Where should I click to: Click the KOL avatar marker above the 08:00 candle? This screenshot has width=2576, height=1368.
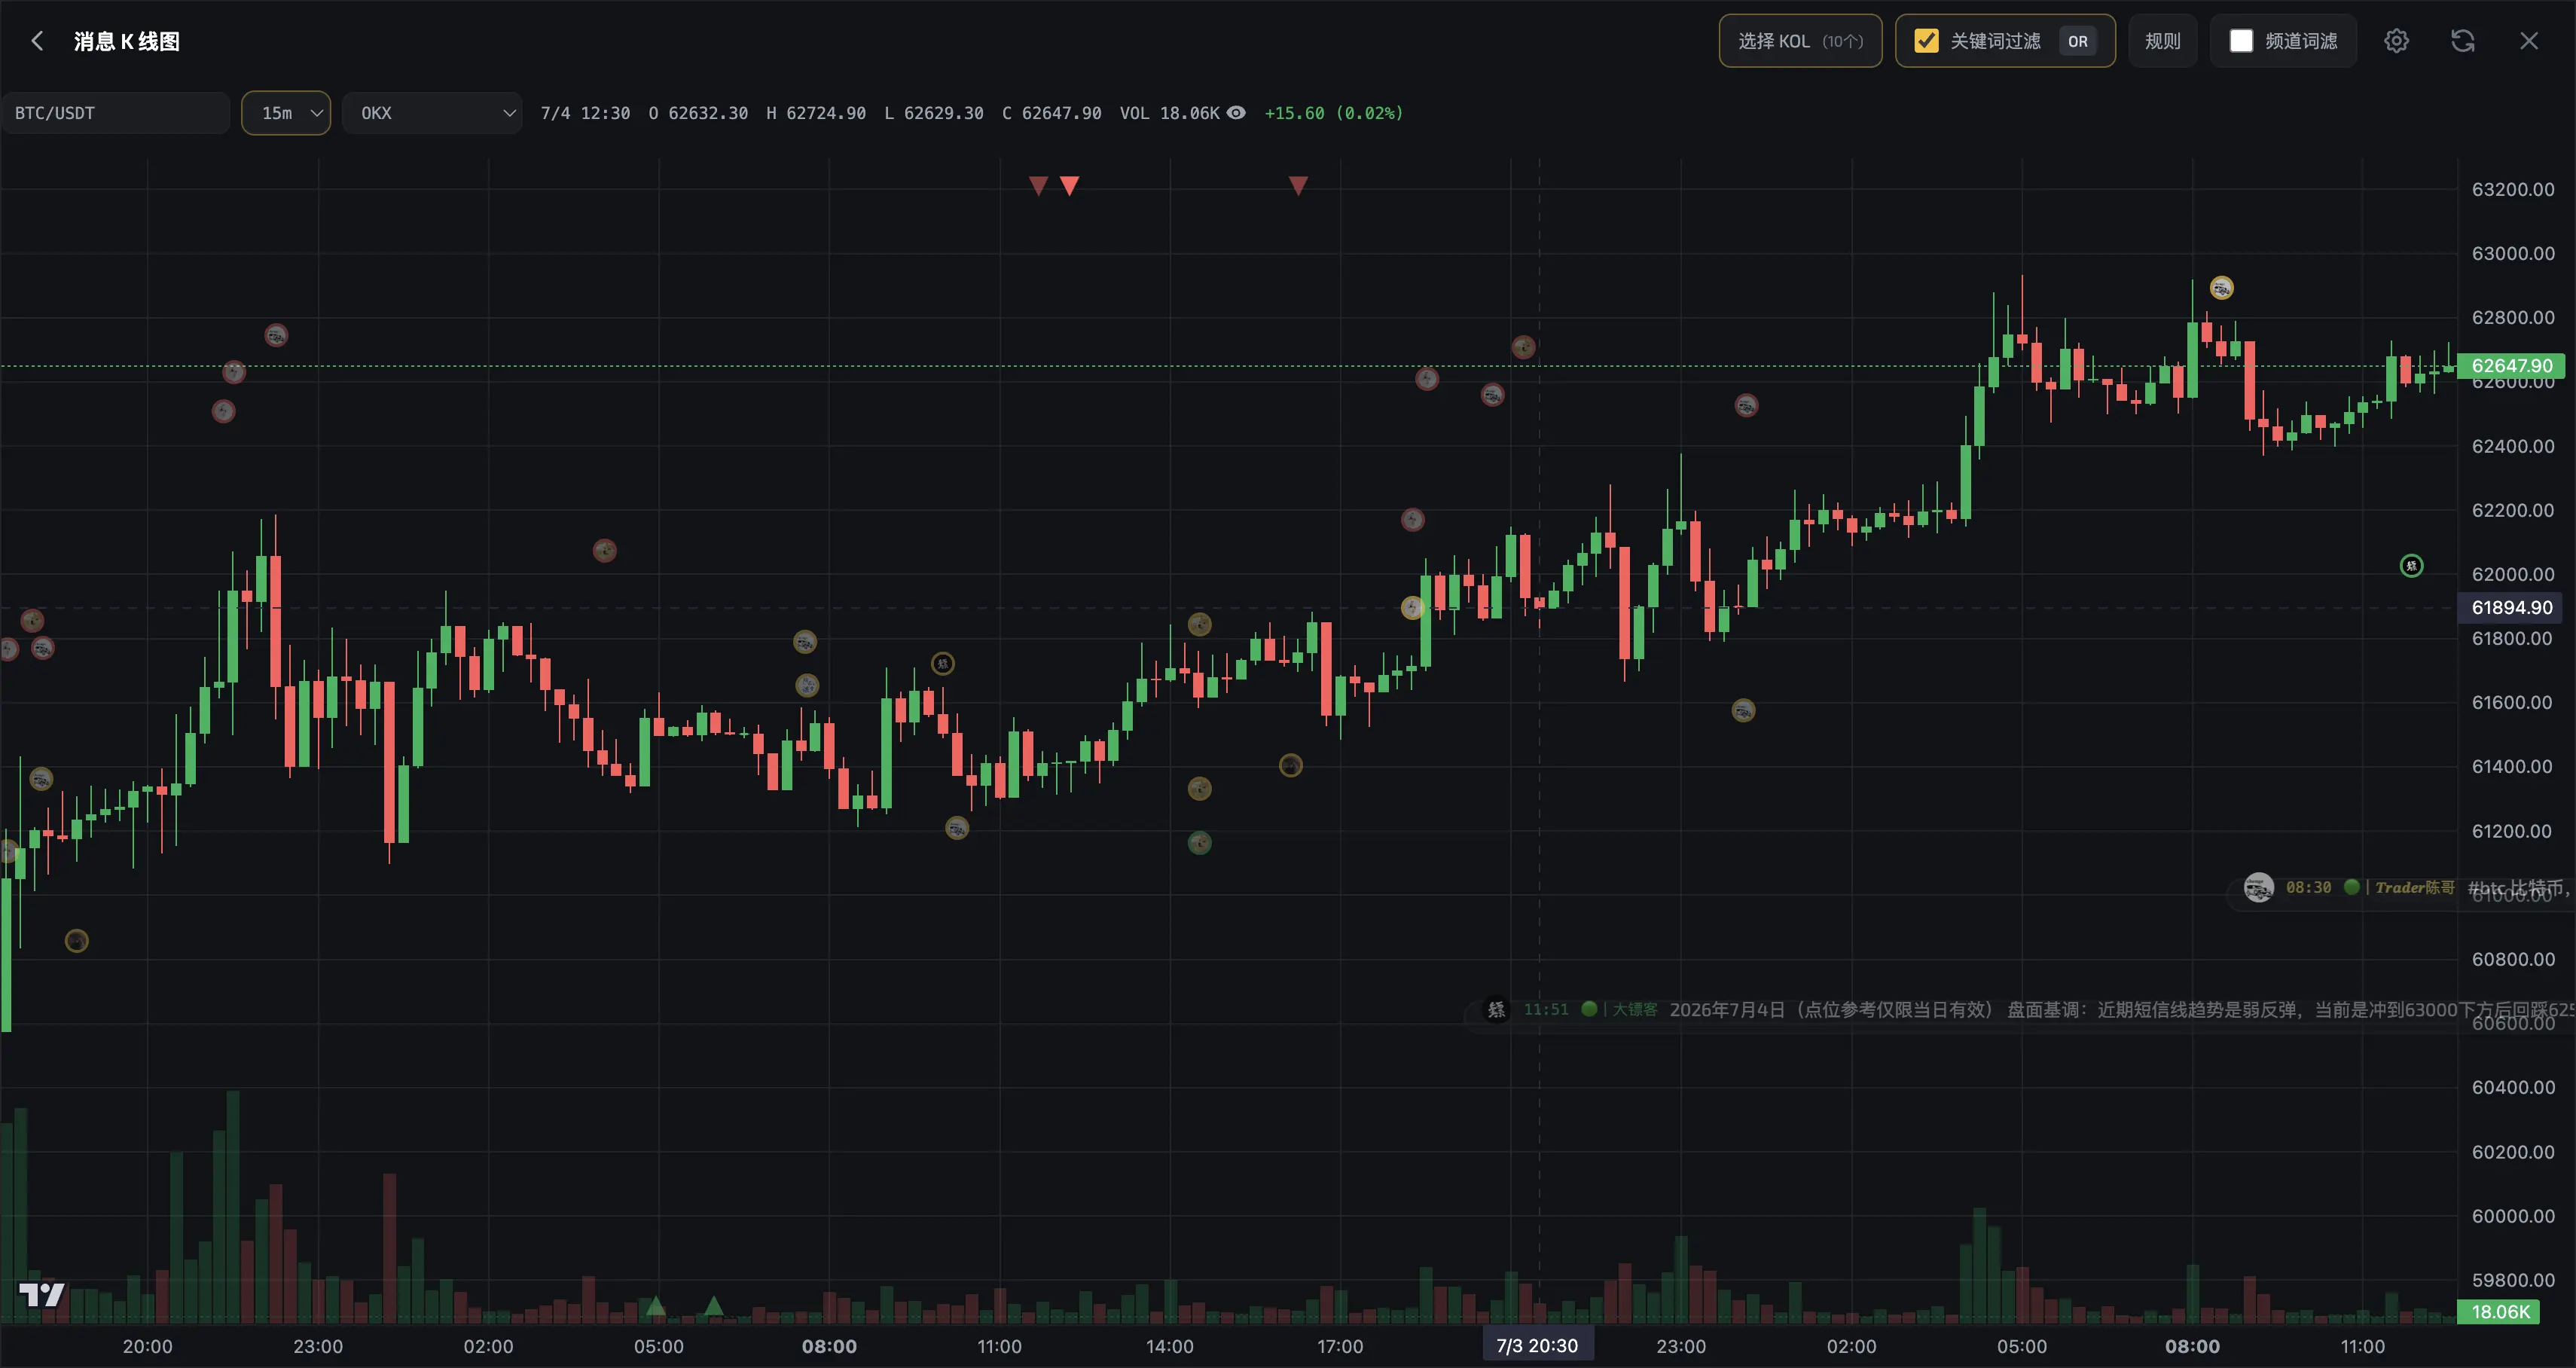click(x=2221, y=288)
